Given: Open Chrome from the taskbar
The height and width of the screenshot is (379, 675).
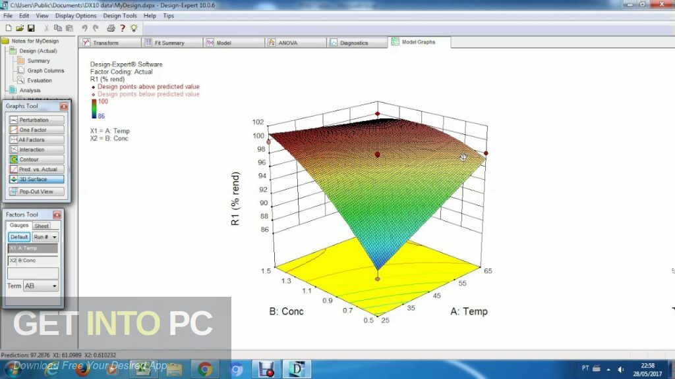Looking at the screenshot, I should (x=205, y=369).
